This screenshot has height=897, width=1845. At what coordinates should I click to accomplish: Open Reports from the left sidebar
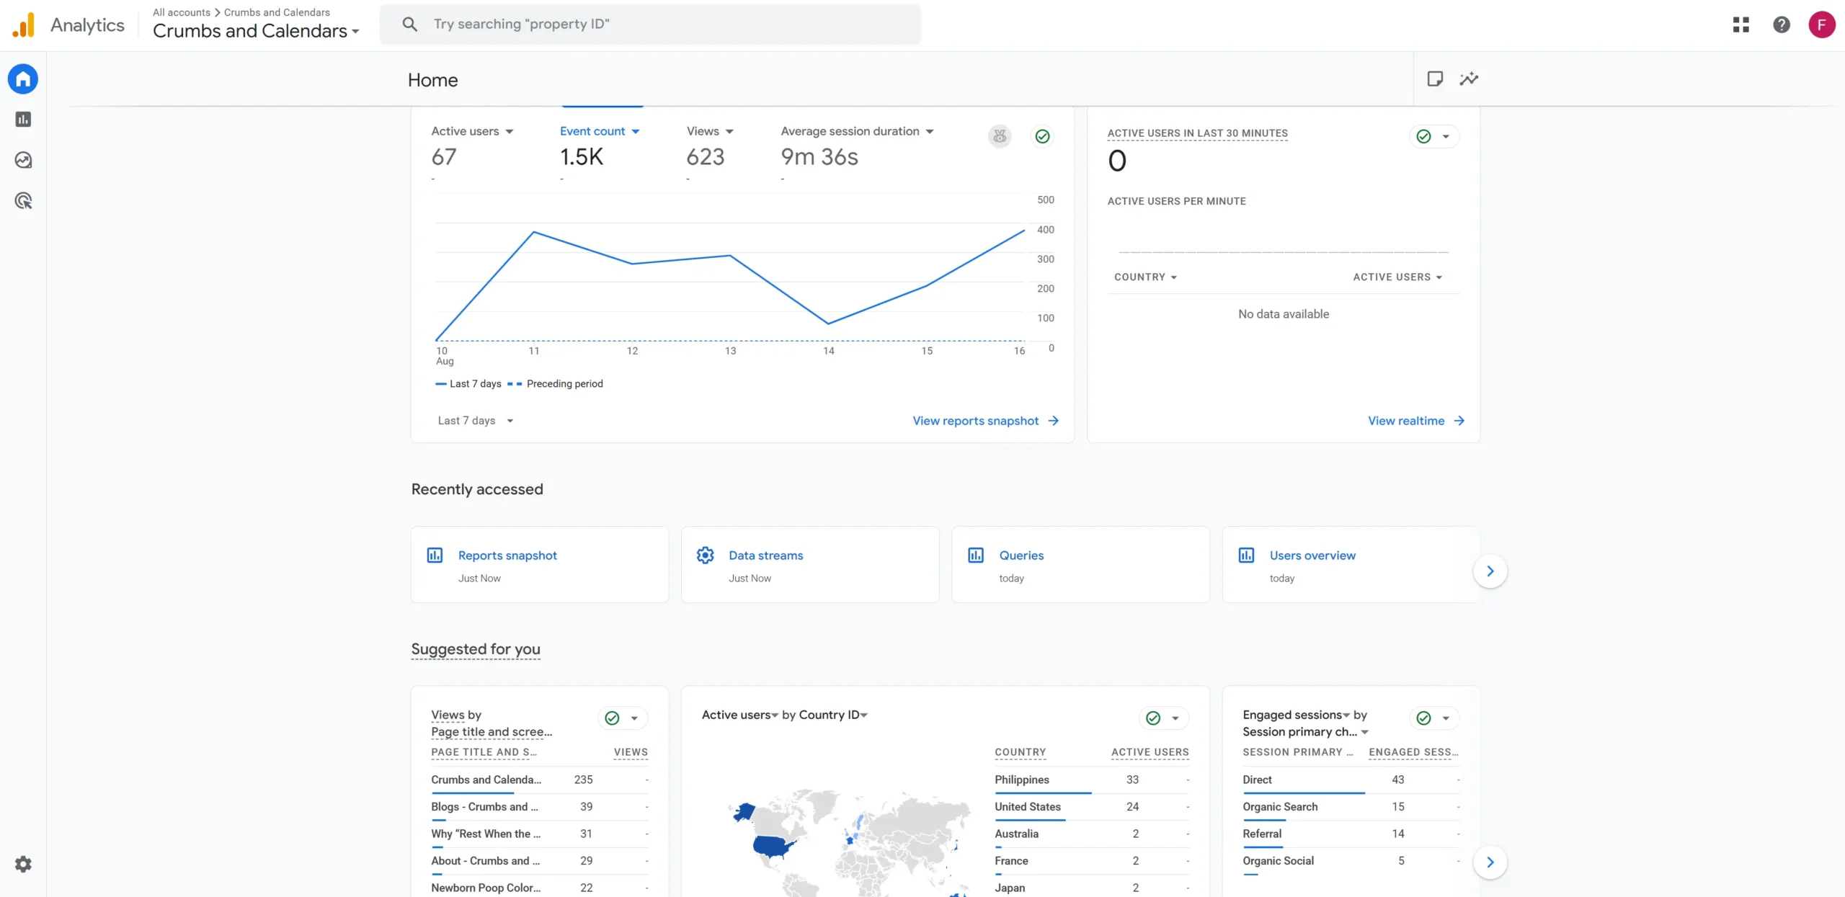pyautogui.click(x=23, y=120)
